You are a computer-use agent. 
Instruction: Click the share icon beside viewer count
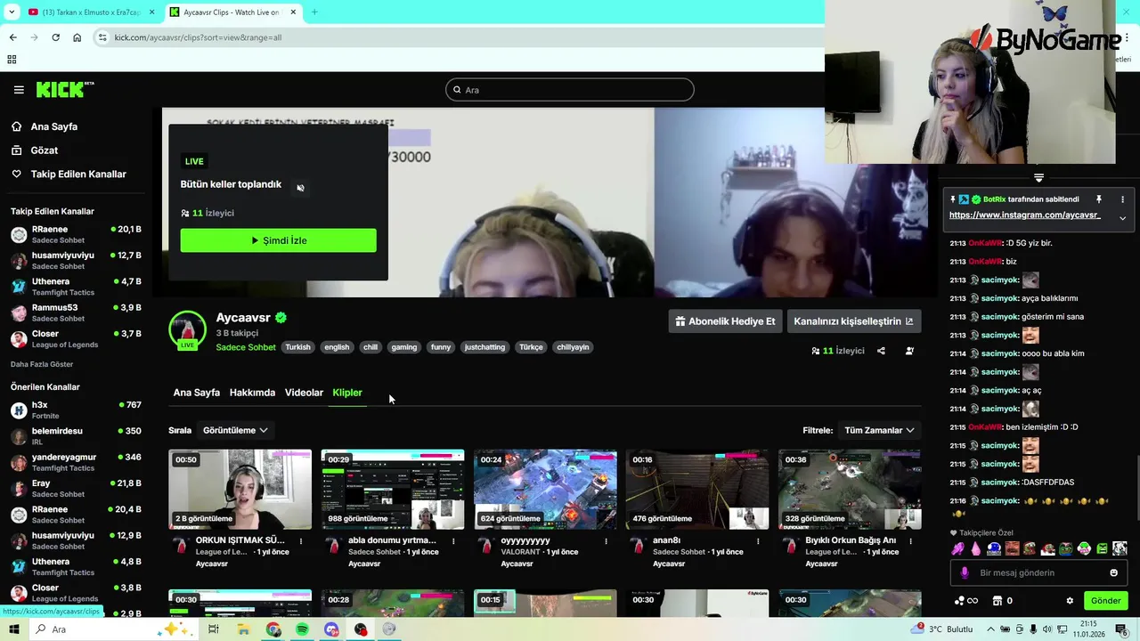(x=881, y=351)
